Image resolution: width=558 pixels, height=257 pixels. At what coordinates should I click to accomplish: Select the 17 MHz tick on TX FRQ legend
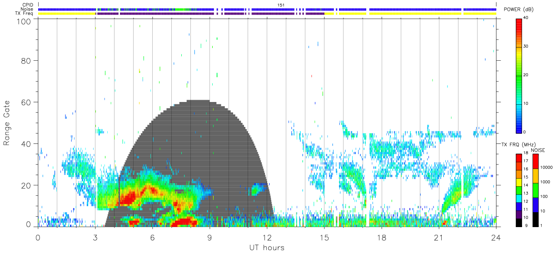coord(526,161)
